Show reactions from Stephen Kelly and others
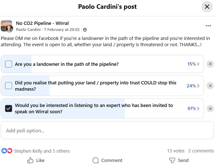216x168 pixels. pyautogui.click(x=42, y=151)
